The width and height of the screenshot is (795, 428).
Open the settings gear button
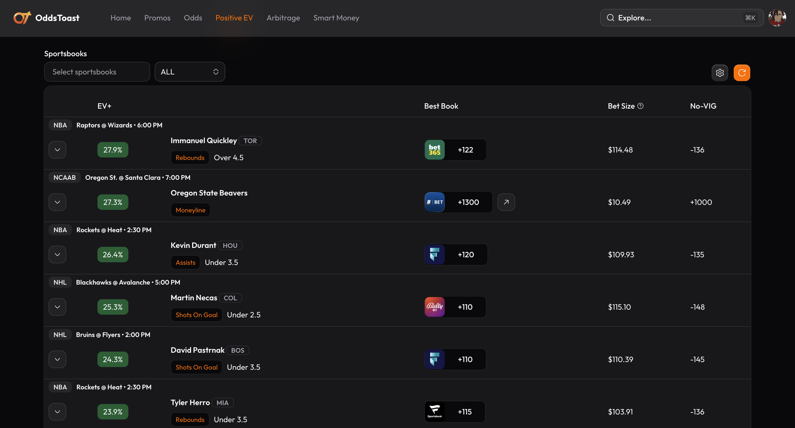pyautogui.click(x=720, y=73)
